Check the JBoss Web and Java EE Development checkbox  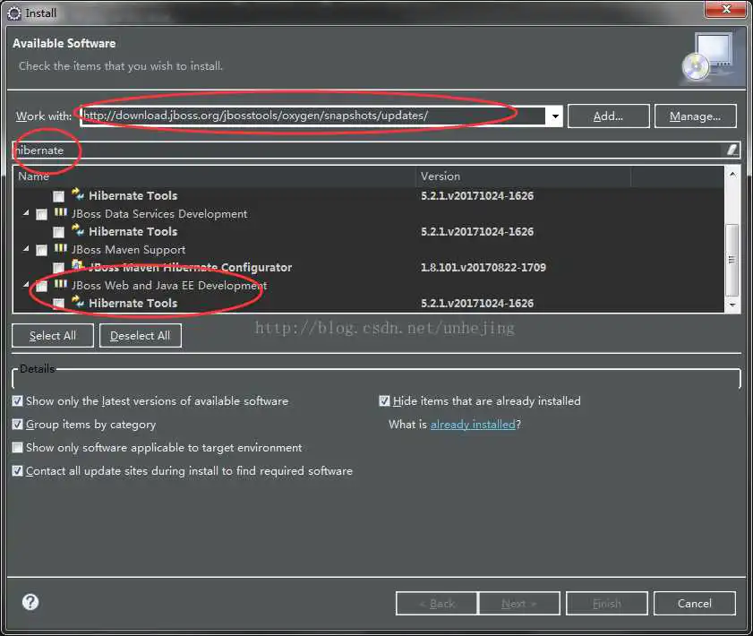pos(42,287)
